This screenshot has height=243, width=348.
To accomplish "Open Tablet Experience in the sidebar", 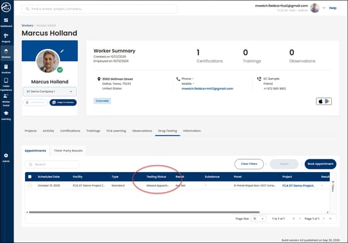I will point(6,84).
